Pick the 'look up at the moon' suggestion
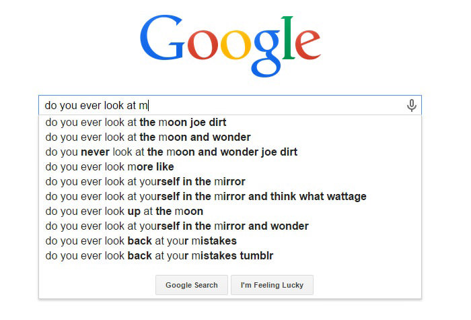 124,211
